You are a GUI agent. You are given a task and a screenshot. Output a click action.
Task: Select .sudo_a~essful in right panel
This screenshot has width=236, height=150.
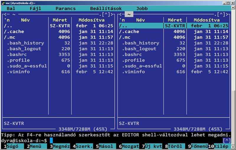pos(174,66)
